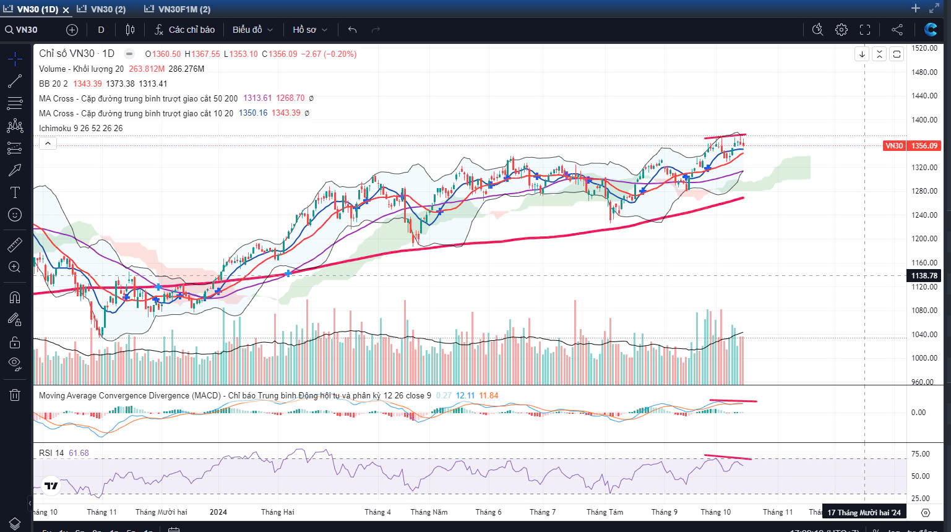Image resolution: width=951 pixels, height=532 pixels.
Task: Expand the Hồ sơ dropdown
Action: click(x=309, y=30)
